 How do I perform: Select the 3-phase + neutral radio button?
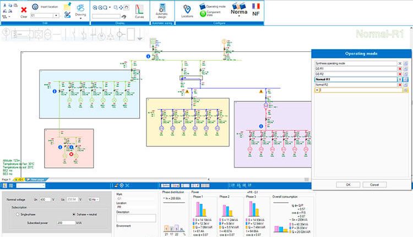point(74,214)
